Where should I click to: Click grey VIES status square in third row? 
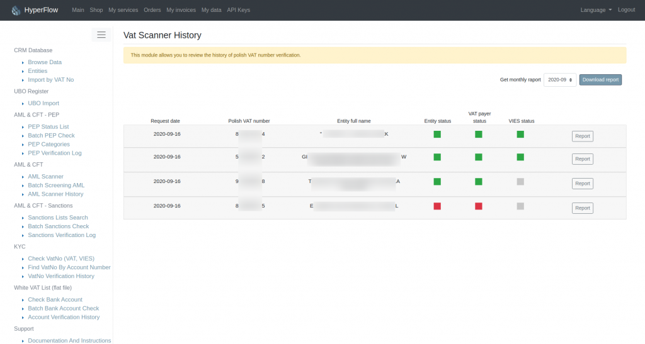(520, 182)
